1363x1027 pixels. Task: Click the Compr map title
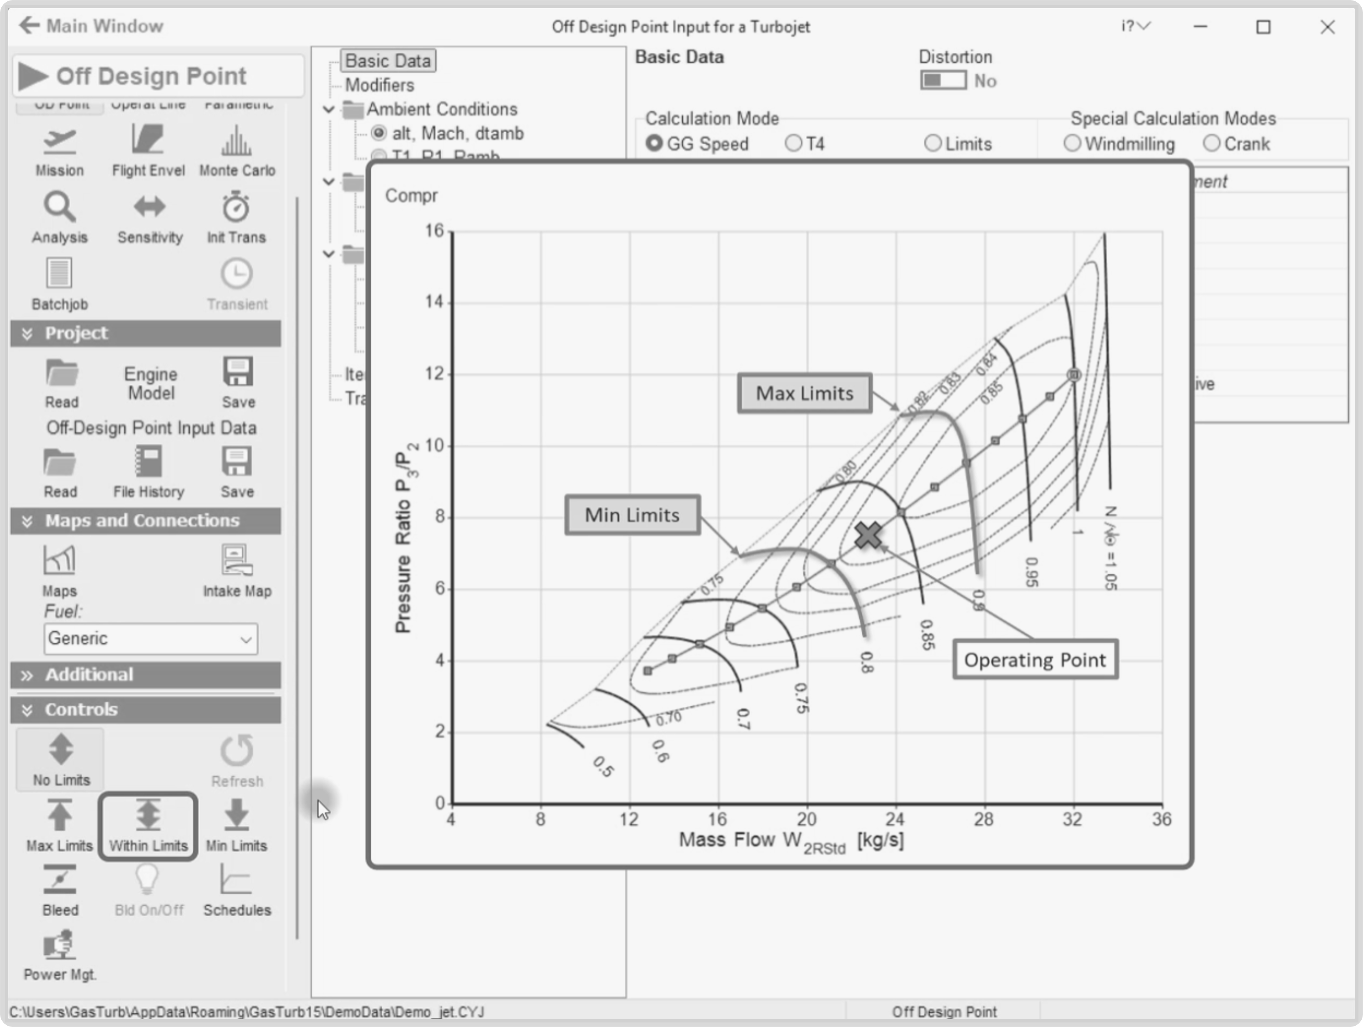411,196
